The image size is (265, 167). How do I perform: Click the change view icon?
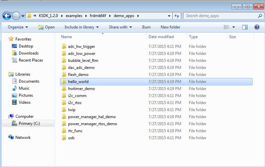[x=226, y=27]
